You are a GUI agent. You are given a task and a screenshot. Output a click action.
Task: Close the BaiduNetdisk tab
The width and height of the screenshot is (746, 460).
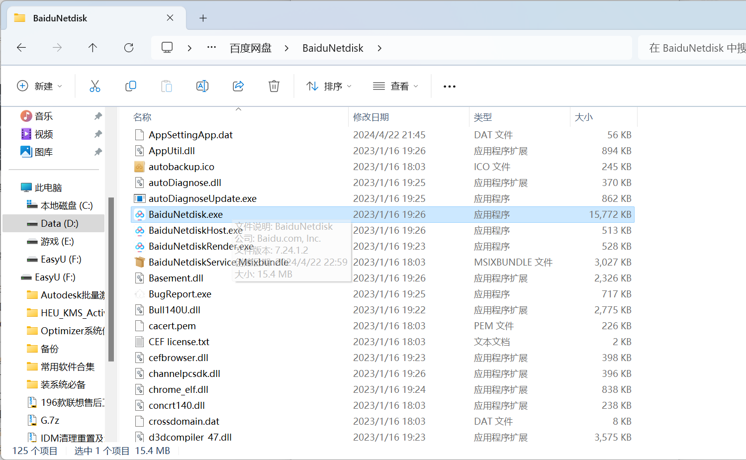click(170, 18)
